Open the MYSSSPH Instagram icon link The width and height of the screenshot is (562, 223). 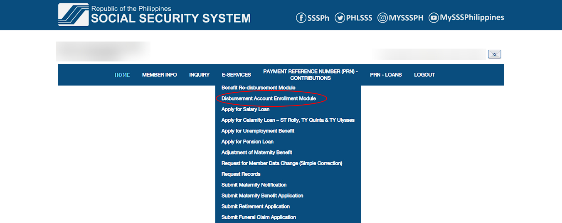(x=383, y=18)
